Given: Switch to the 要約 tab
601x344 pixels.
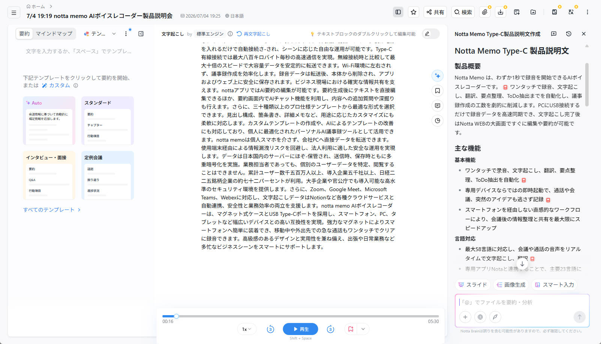Looking at the screenshot, I should 24,34.
